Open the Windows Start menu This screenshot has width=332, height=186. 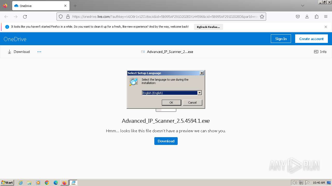coord(7,183)
